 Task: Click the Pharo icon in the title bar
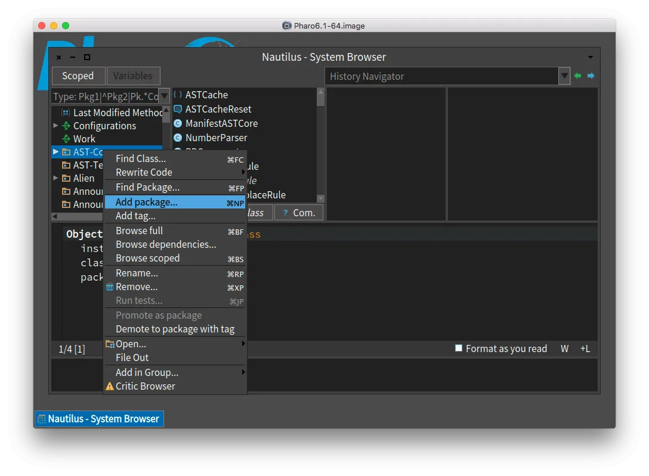point(286,26)
